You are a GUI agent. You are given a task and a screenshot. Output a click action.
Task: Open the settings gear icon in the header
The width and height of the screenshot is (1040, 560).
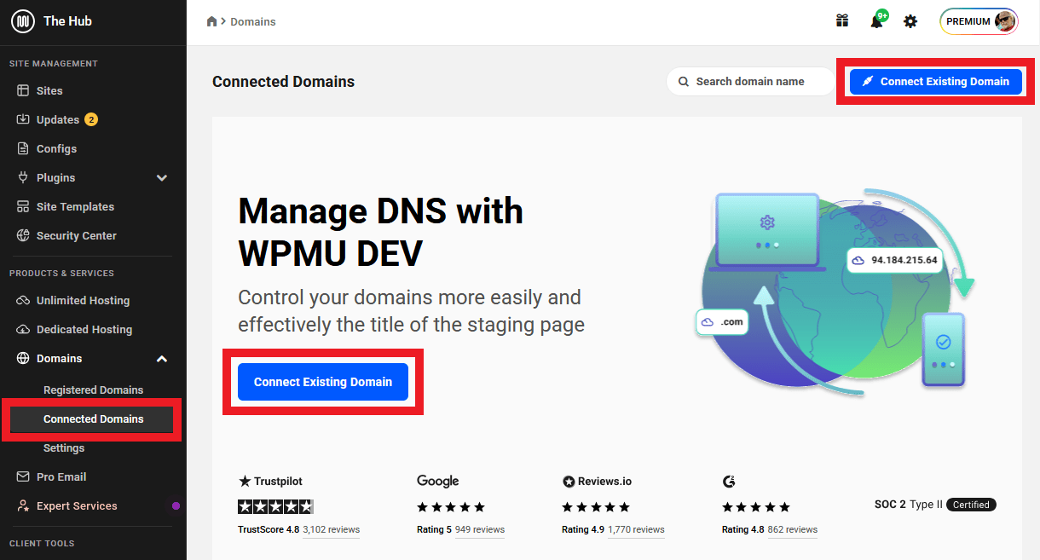(x=910, y=21)
